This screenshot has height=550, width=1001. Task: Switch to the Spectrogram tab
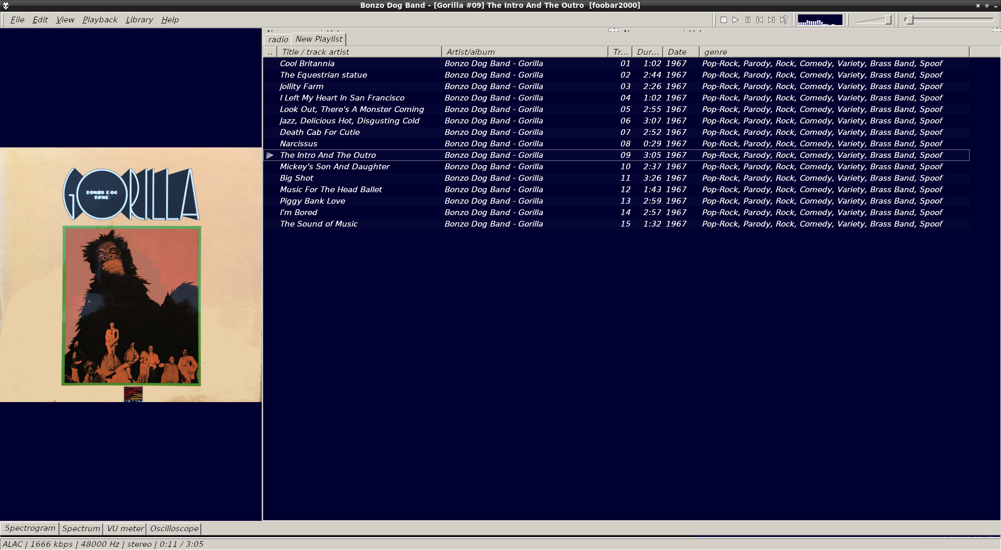(30, 528)
